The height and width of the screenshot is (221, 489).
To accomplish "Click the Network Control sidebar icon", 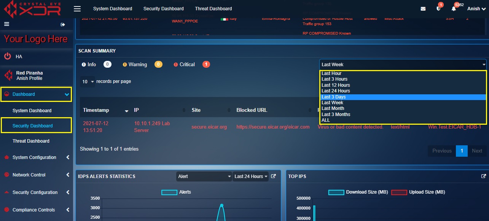I will coord(6,175).
